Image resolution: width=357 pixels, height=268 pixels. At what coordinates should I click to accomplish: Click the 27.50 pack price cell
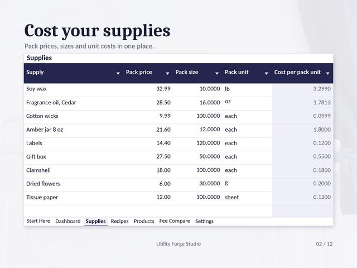(148, 156)
